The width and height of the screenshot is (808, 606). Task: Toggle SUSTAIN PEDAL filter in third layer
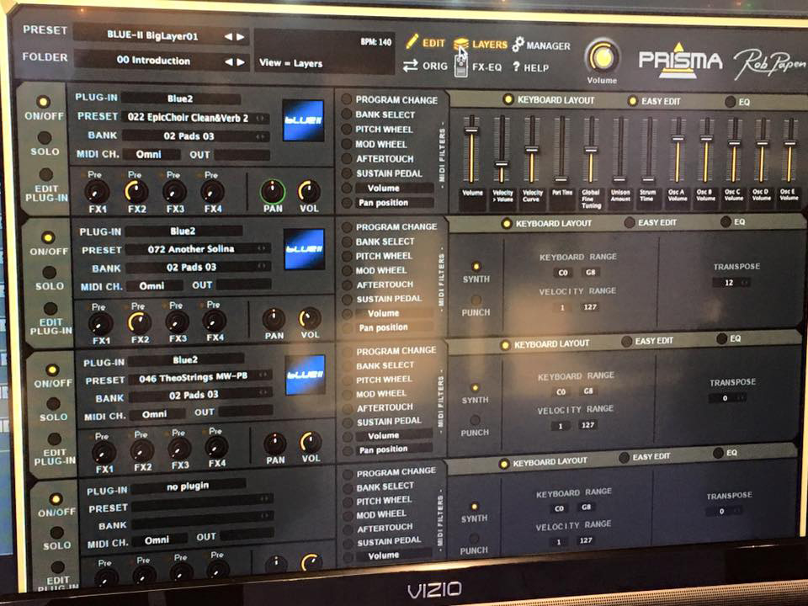coord(348,422)
